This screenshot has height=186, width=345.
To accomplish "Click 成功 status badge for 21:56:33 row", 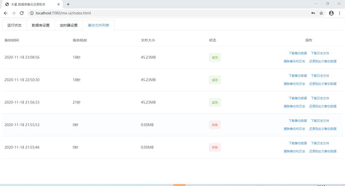I will pyautogui.click(x=215, y=102).
